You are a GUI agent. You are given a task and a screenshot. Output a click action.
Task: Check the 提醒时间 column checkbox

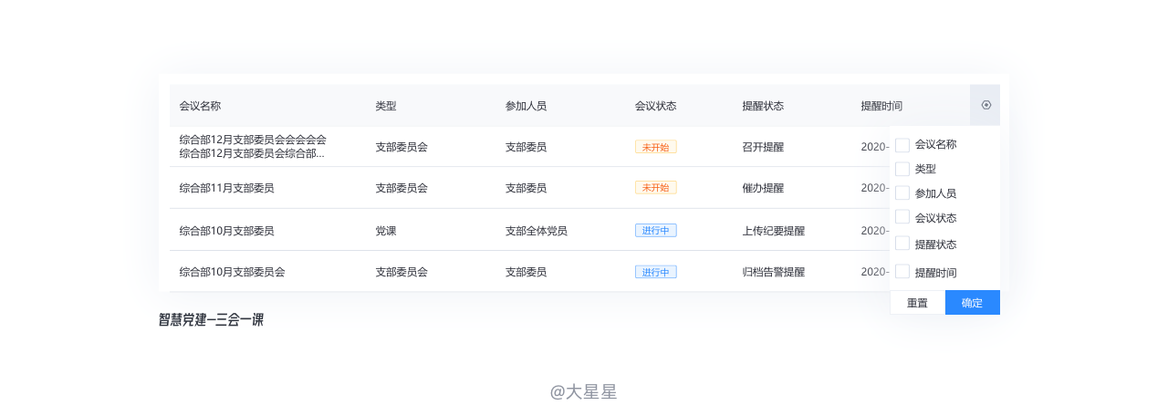click(902, 272)
